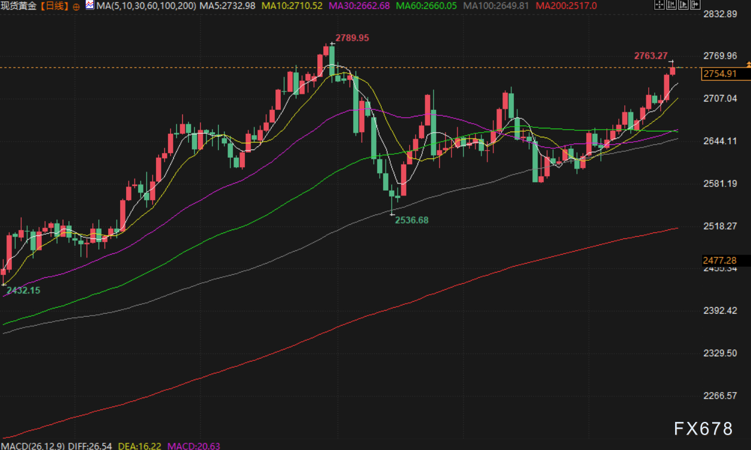Open MACD(26,12,9) indicator parameters

coord(31,445)
